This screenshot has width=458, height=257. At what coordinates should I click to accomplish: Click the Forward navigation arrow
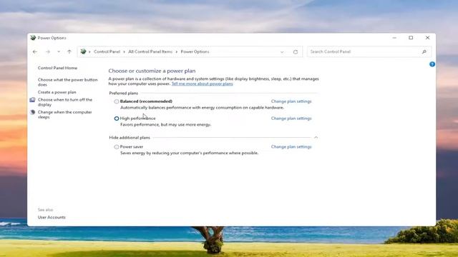pyautogui.click(x=48, y=52)
